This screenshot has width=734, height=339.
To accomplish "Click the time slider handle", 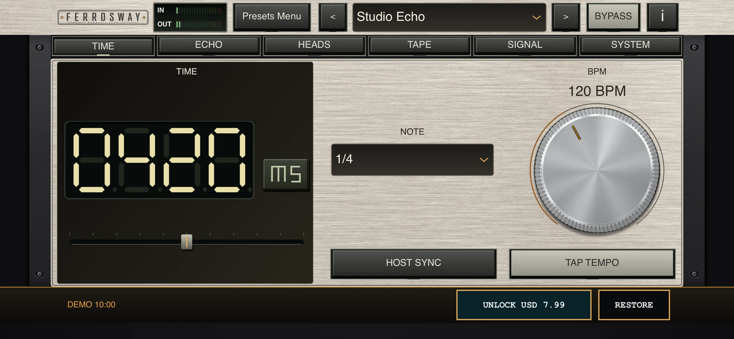I will (x=187, y=242).
